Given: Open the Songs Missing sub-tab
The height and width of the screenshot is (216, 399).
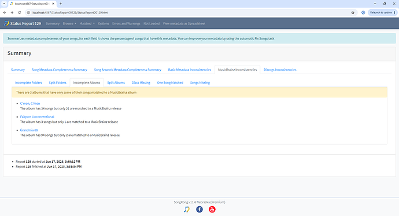Looking at the screenshot, I should click(200, 83).
